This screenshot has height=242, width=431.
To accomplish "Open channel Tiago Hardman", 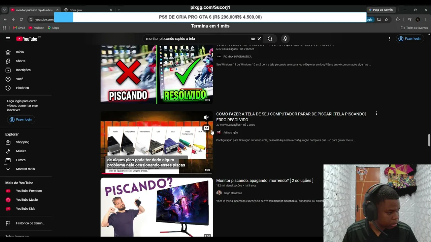I will 233,193.
